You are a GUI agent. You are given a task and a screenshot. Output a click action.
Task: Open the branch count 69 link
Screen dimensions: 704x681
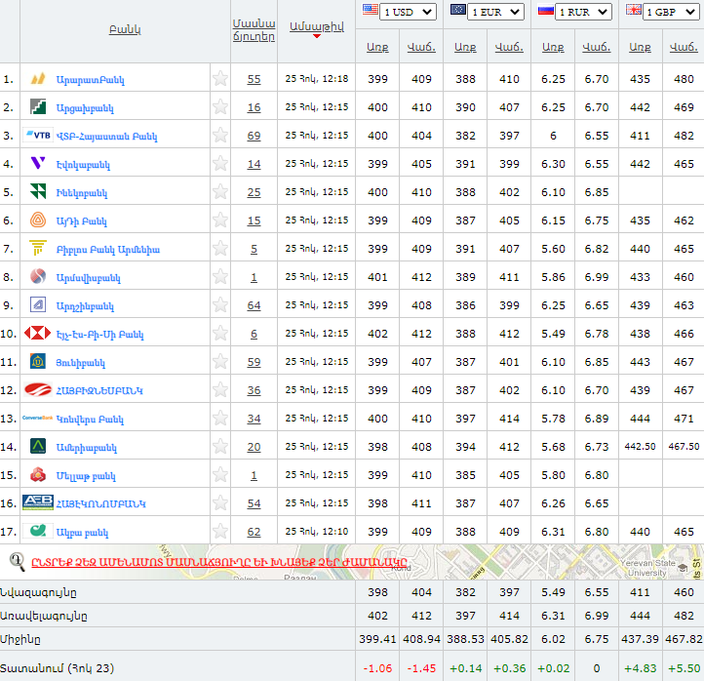point(254,136)
